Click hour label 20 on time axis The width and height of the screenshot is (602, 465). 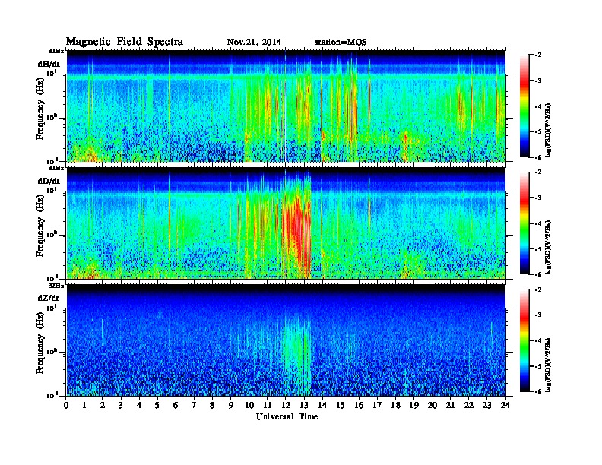click(432, 406)
